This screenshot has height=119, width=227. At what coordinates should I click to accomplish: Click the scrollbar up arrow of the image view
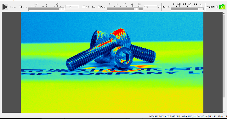coord(224,13)
